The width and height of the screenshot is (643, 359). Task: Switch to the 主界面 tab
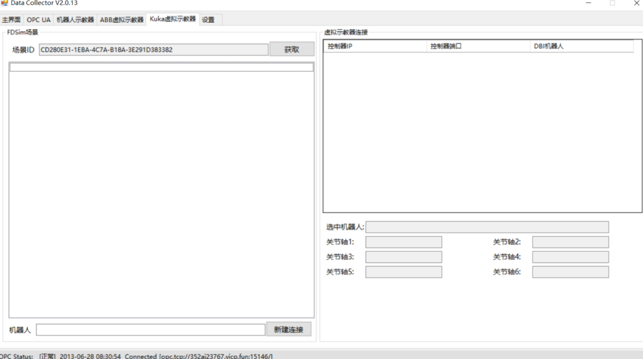[11, 20]
